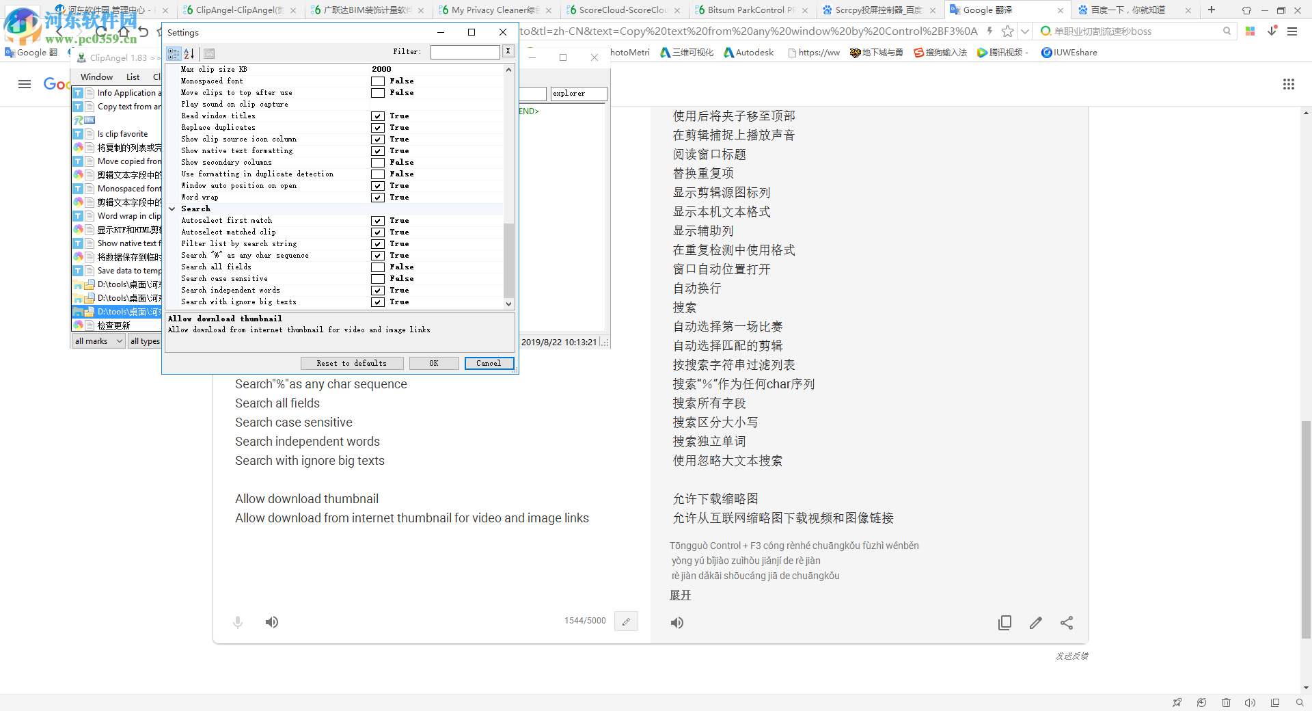Image resolution: width=1312 pixels, height=711 pixels.
Task: Listen to the translation with speaker icon
Action: [x=677, y=622]
